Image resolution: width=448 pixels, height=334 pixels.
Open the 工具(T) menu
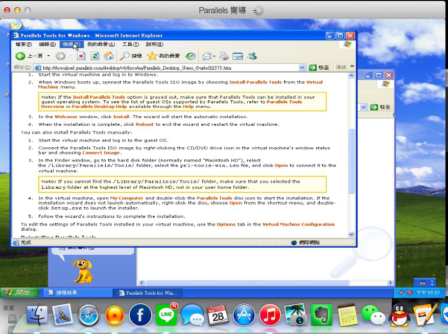coord(130,44)
